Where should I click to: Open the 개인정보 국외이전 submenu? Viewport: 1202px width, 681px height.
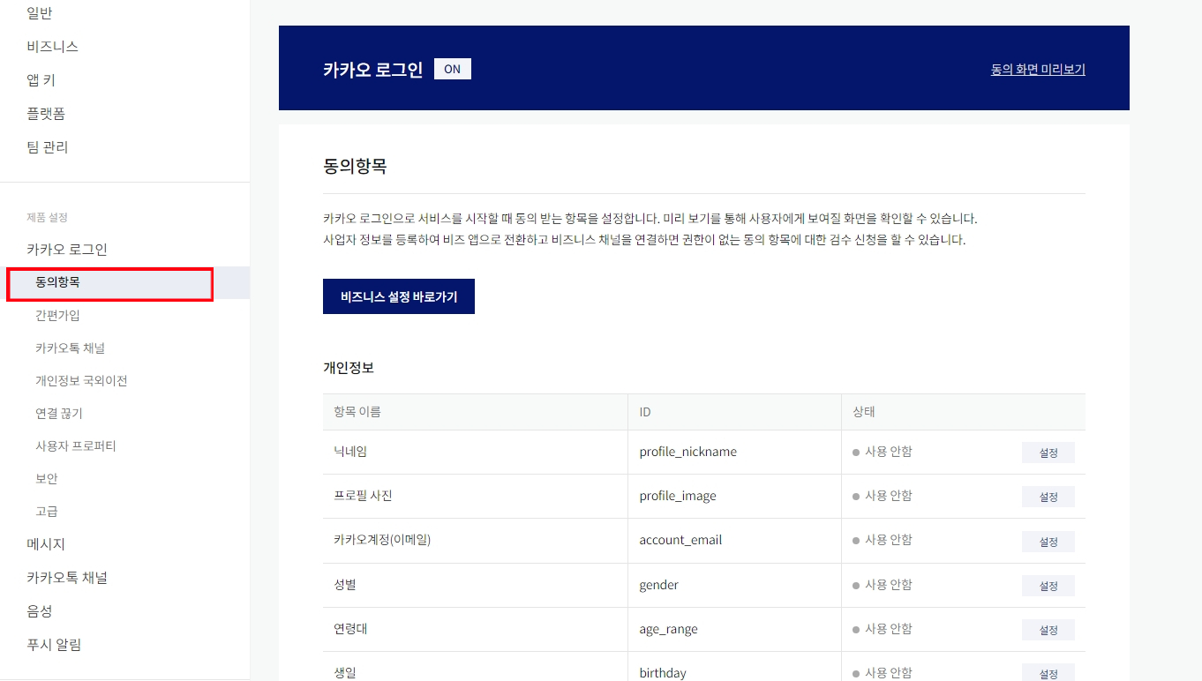(x=81, y=380)
